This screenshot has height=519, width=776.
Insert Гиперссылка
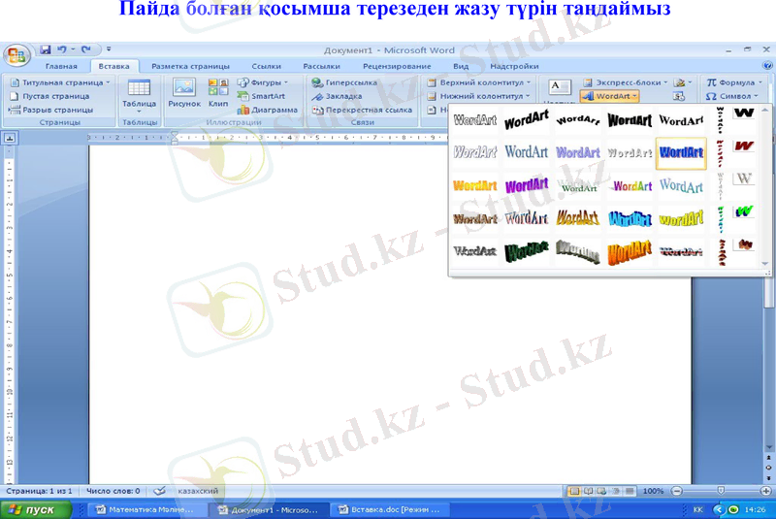click(x=344, y=82)
